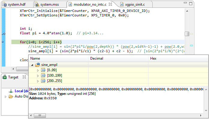
Task: Expand the [100..199] array range
Action: coord(38,76)
